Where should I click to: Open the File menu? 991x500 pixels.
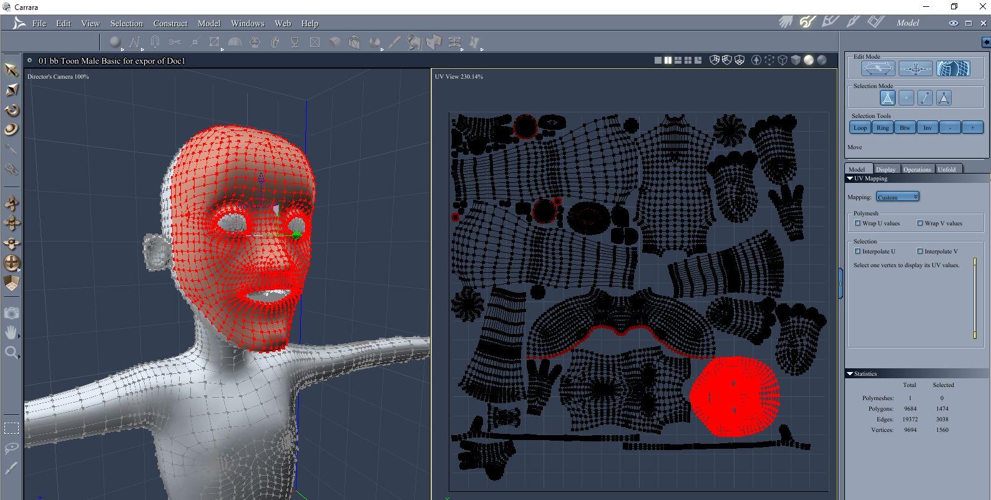pos(39,23)
